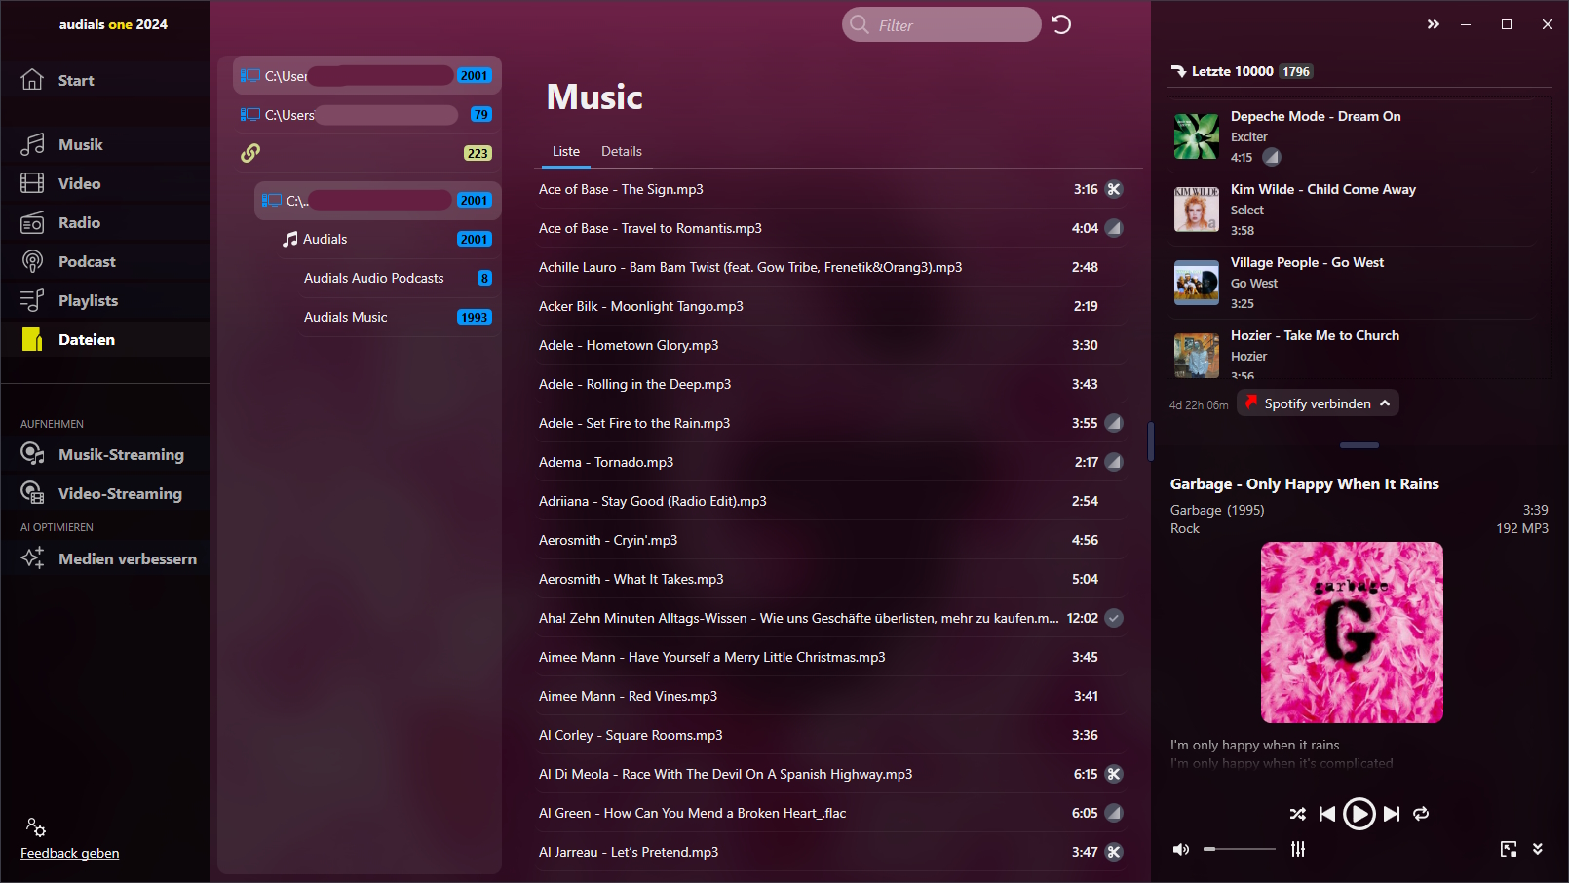Click status icon for Adema - Tornado

pos(1114,462)
